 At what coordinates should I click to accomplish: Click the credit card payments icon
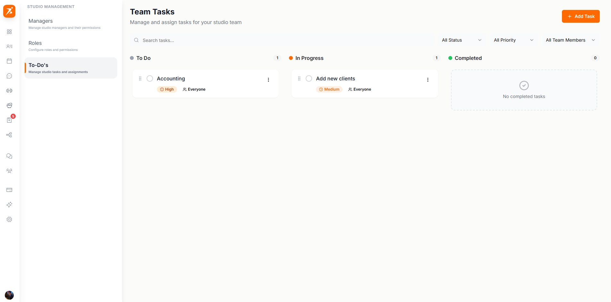click(9, 190)
